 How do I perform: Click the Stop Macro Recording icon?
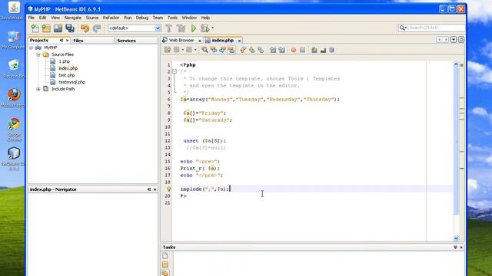pos(302,50)
